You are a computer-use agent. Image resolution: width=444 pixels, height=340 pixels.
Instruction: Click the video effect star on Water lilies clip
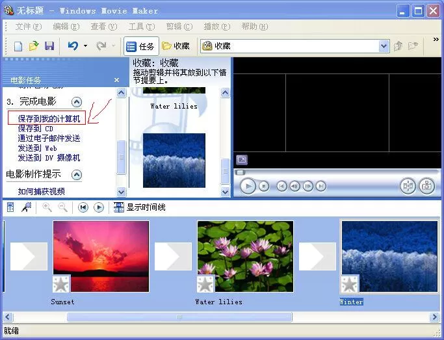(x=205, y=283)
